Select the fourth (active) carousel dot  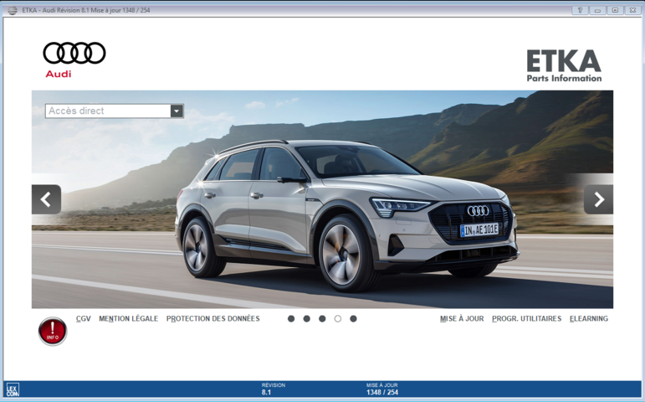click(x=338, y=319)
